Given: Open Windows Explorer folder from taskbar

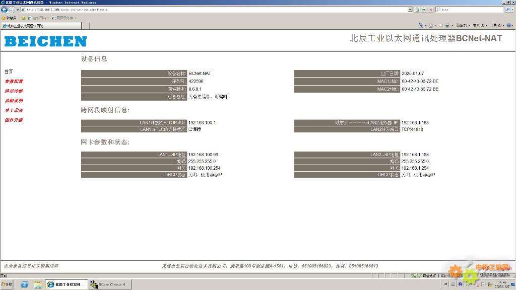Looking at the screenshot, I should coord(38,285).
